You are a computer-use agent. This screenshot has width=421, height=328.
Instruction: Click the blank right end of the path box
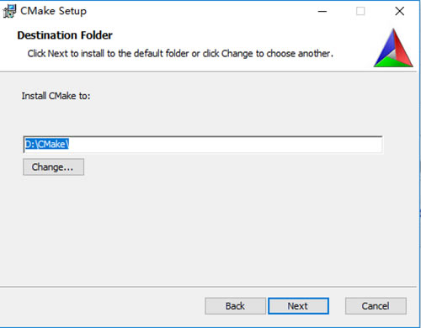coord(309,145)
